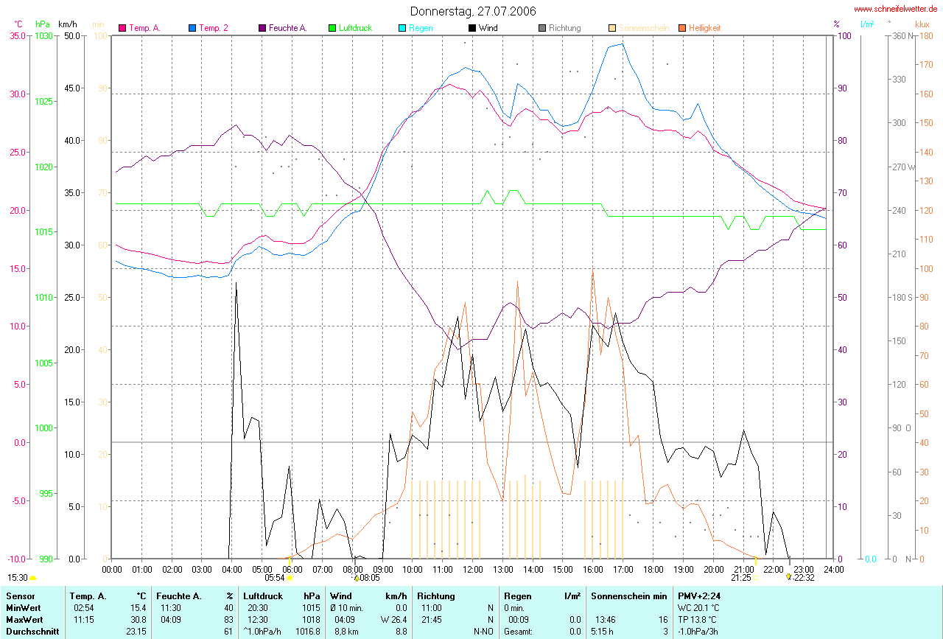Click the chart title Donnerstag, 27.07.2006
This screenshot has height=639, width=943.
point(473,11)
